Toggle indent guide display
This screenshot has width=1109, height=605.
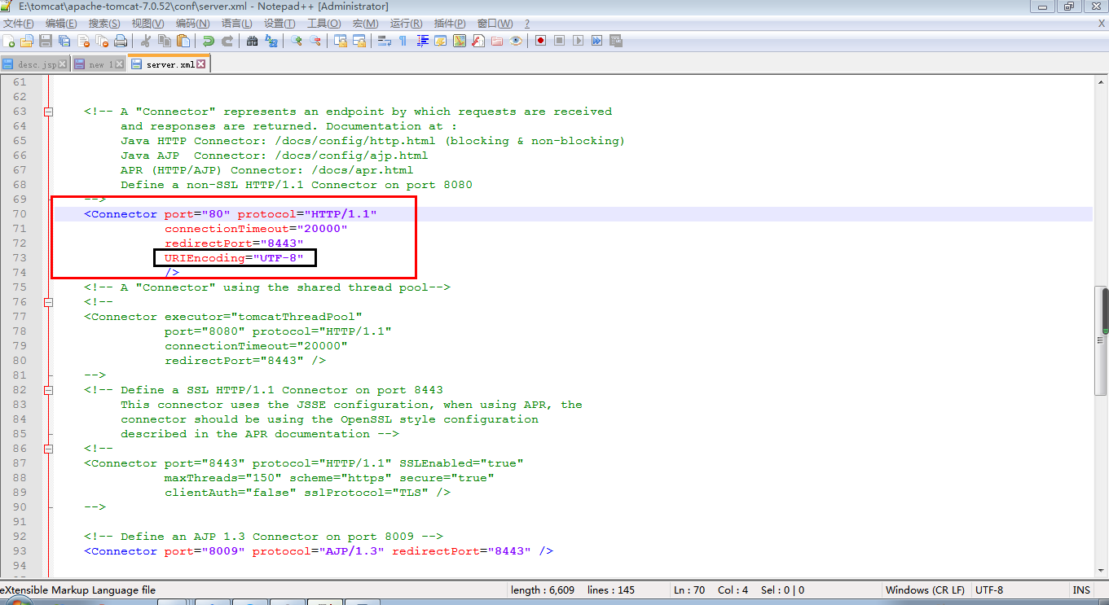pos(423,41)
